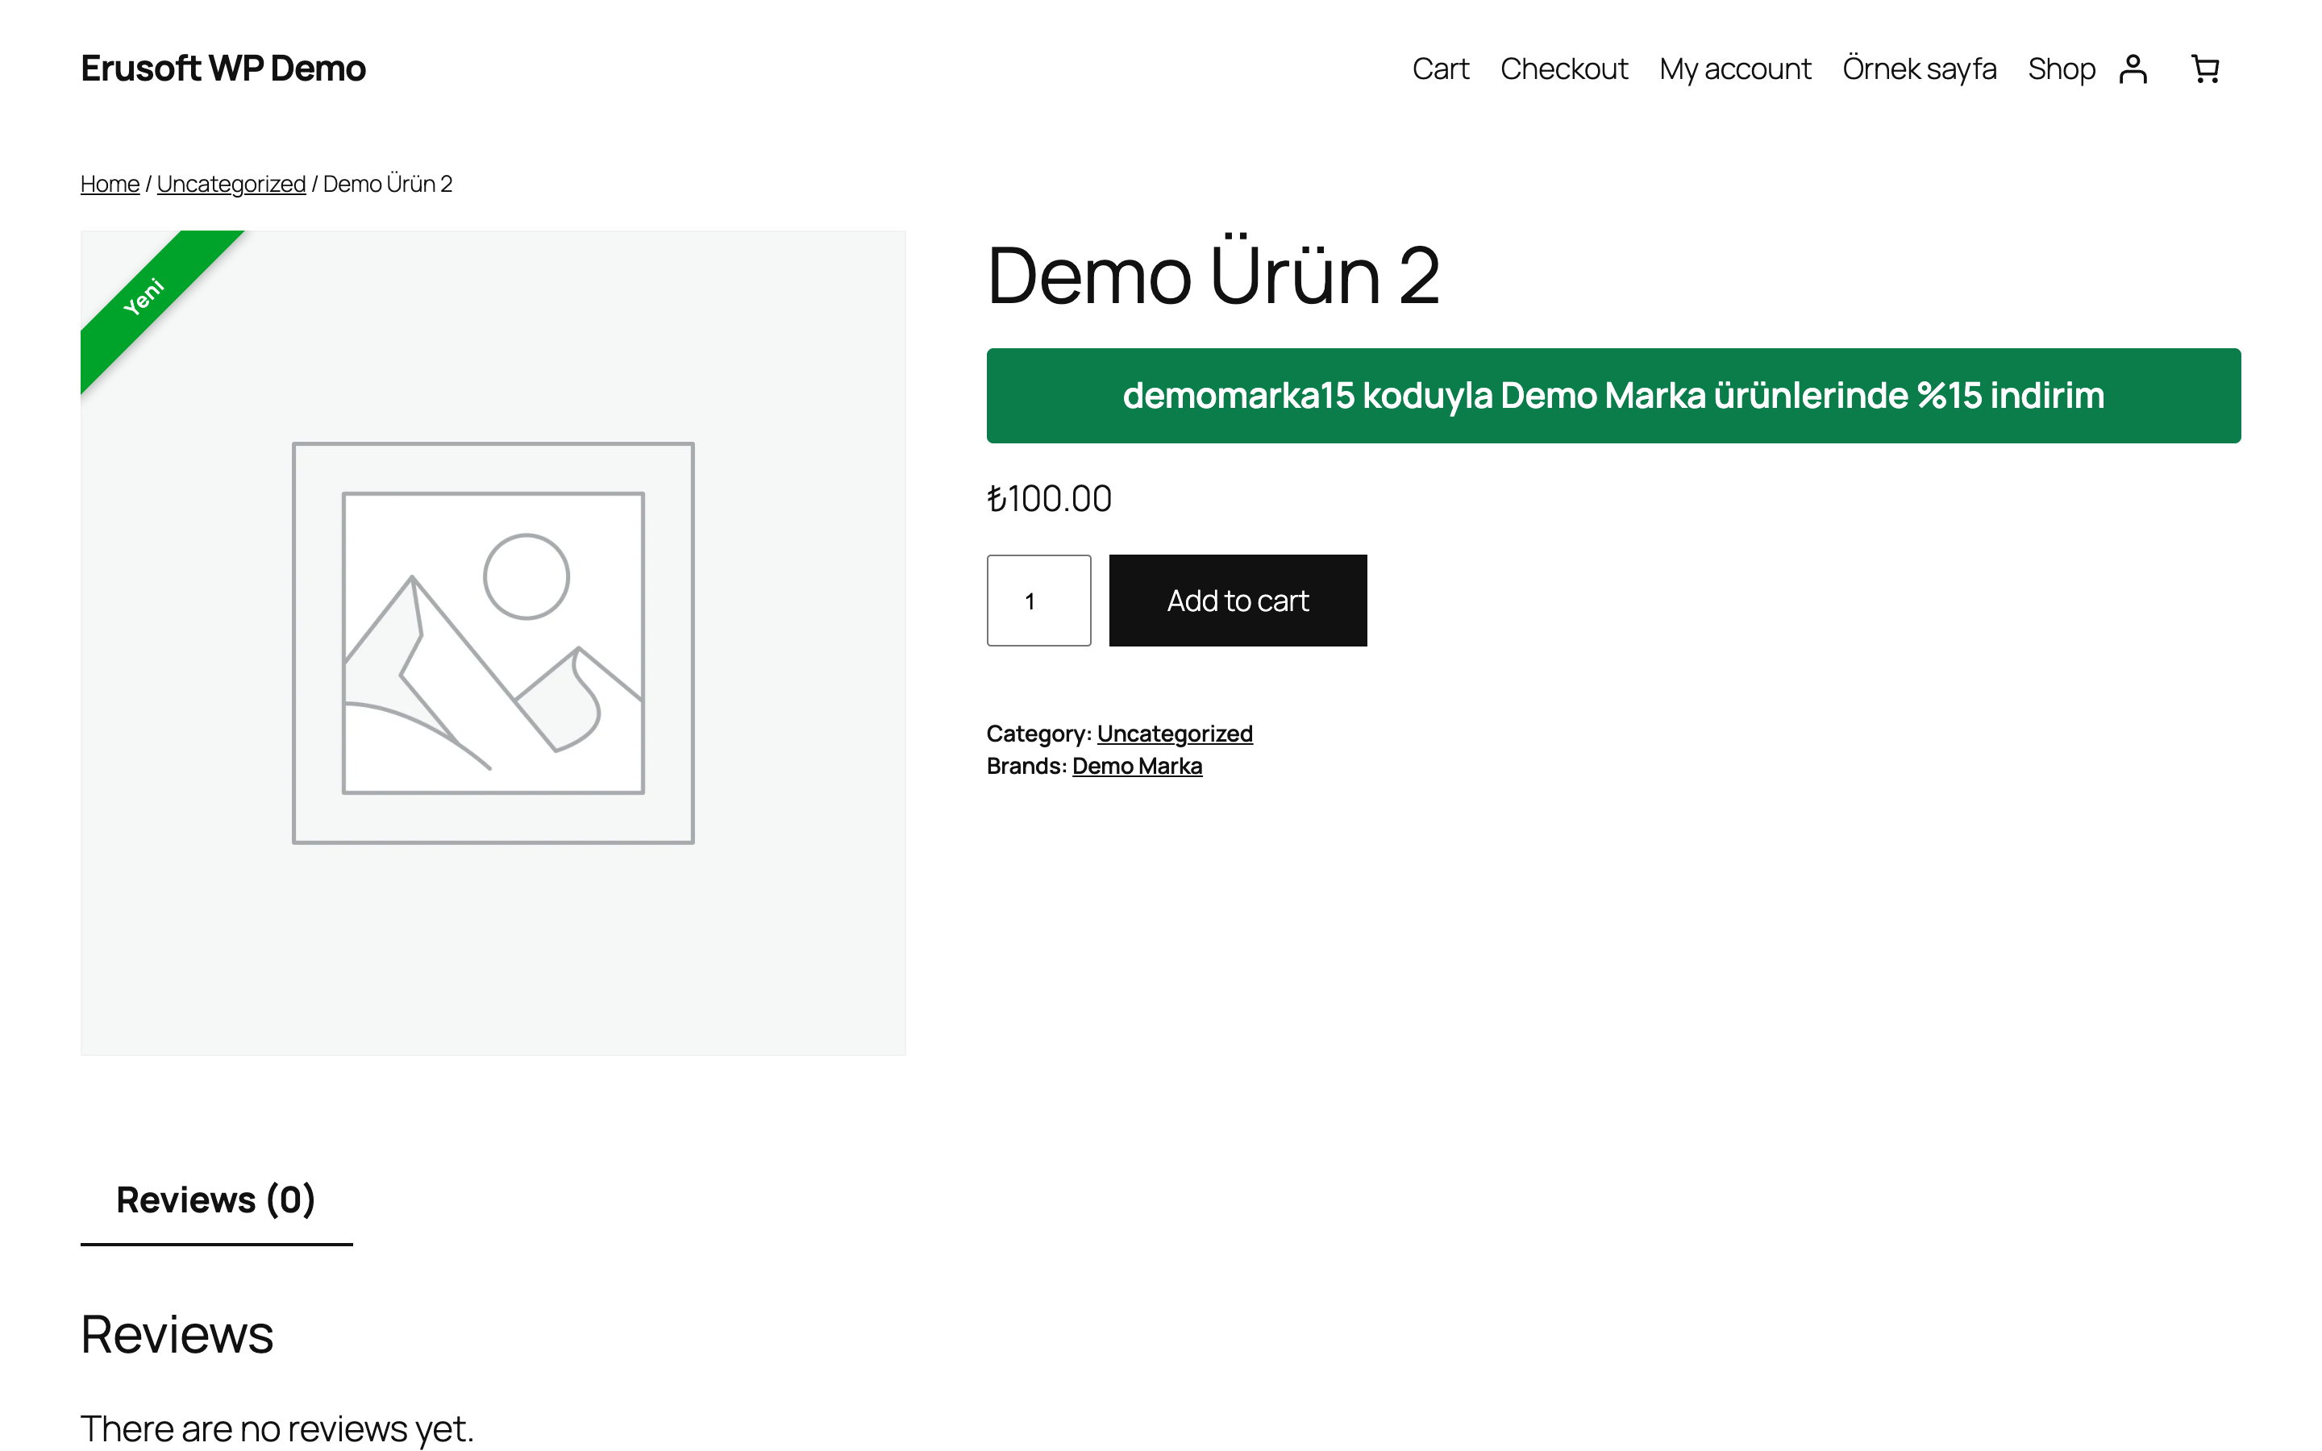
Task: Click the demomarka15 discount banner
Action: pos(1613,395)
